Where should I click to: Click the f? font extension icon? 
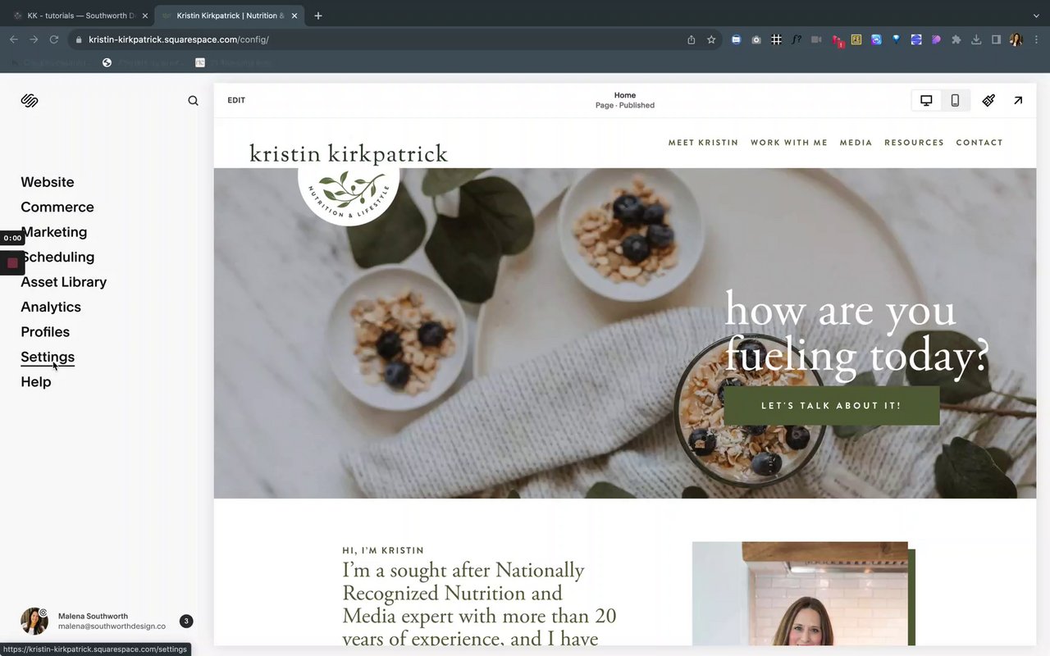tap(797, 39)
